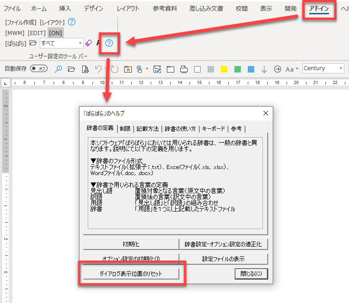Click the ぱらぱら help question mark icon

tap(109, 43)
